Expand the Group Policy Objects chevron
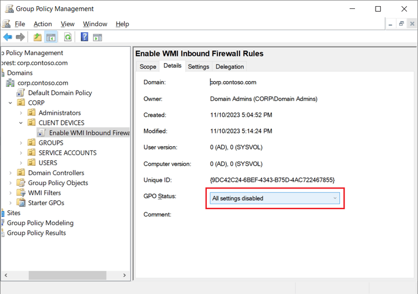418x294 pixels. tap(11, 183)
